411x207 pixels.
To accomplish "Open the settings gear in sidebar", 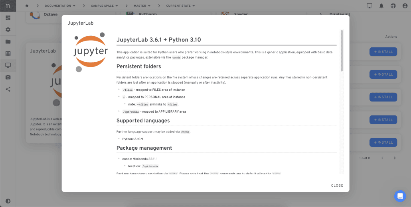I will [x=8, y=30].
